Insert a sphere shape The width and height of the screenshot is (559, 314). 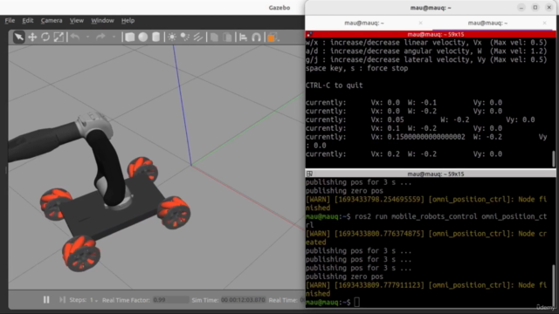click(x=143, y=37)
